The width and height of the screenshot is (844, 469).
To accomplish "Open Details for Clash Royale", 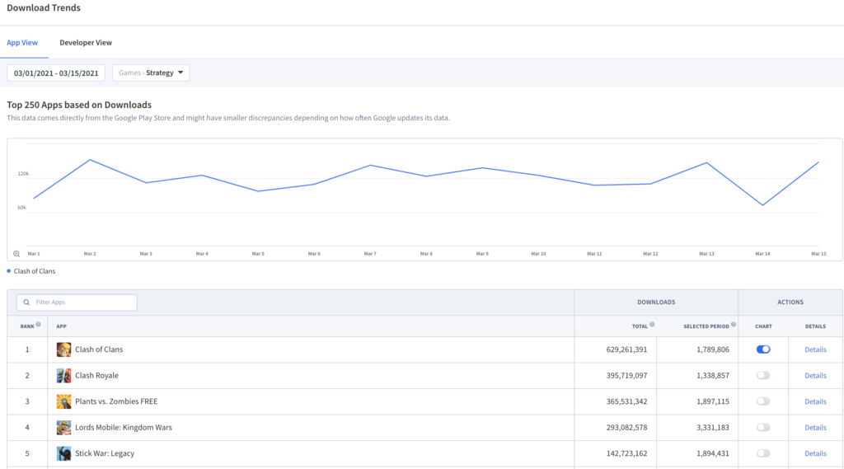I will pyautogui.click(x=815, y=375).
